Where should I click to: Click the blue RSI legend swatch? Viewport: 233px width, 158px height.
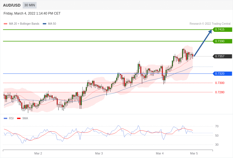click(x=5, y=119)
